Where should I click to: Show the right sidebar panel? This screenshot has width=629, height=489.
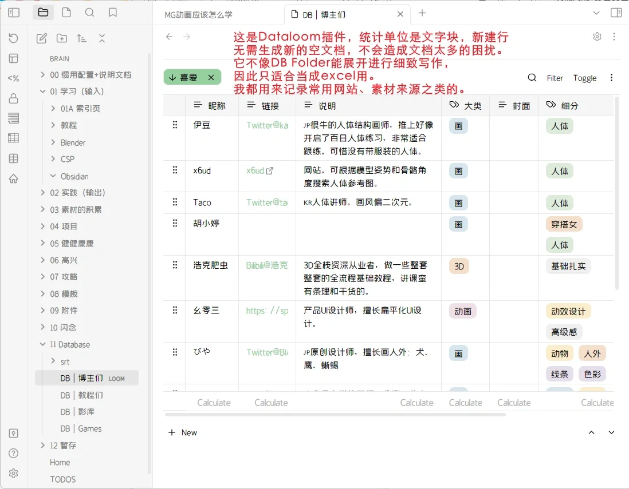click(617, 13)
